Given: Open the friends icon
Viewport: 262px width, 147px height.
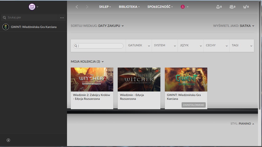Looking at the screenshot, I should tap(231, 7).
